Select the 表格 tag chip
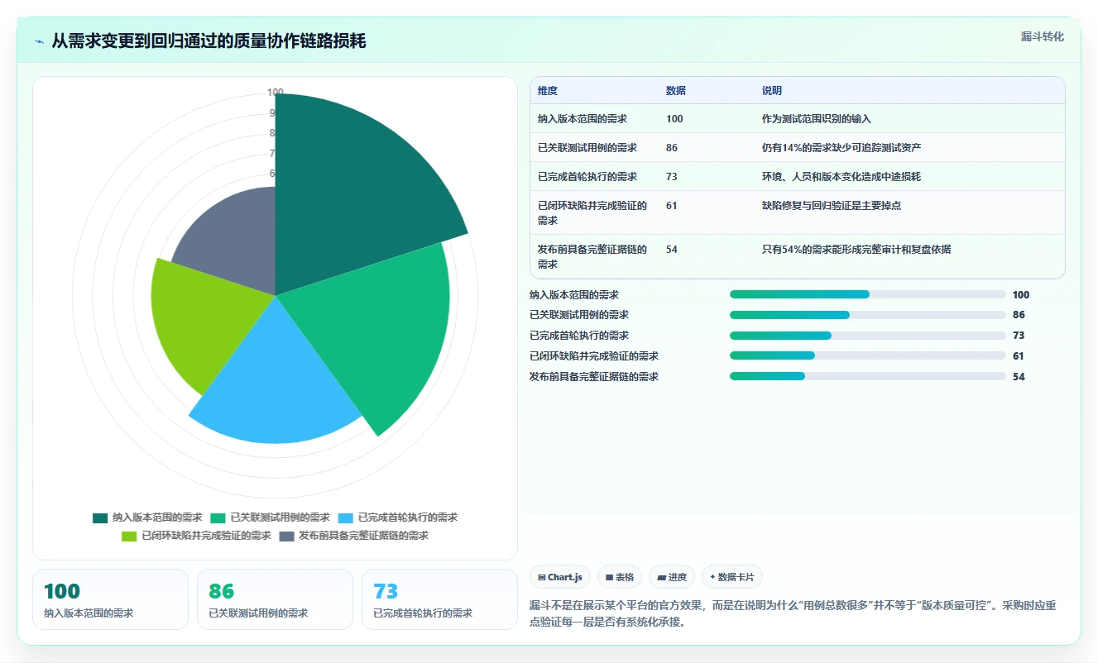 620,577
